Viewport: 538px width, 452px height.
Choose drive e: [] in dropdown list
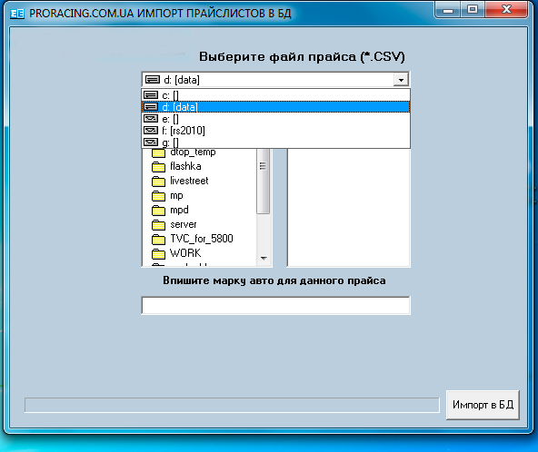(x=276, y=119)
